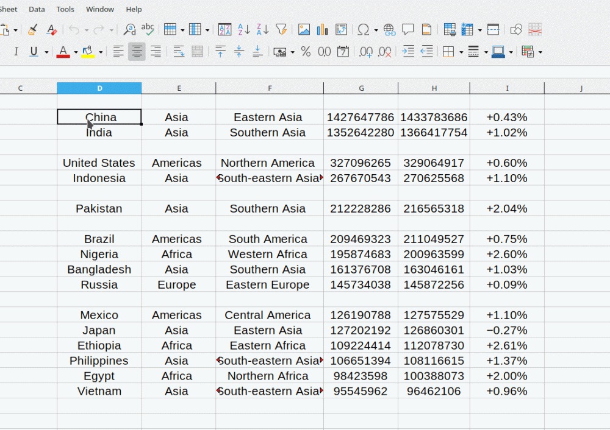Image resolution: width=610 pixels, height=430 pixels.
Task: Format as percent icon
Action: click(306, 52)
